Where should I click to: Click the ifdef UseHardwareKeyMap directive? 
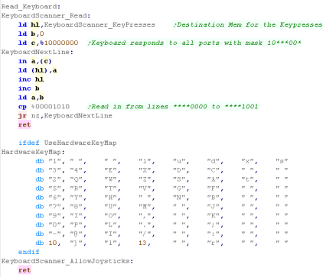point(67,143)
